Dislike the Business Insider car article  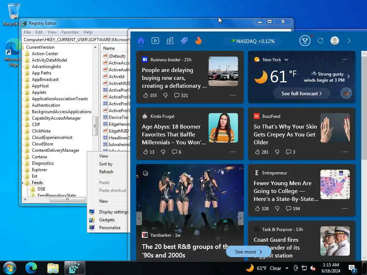tap(165, 95)
